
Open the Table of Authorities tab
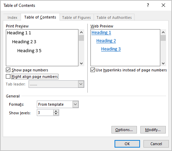tap(114, 18)
